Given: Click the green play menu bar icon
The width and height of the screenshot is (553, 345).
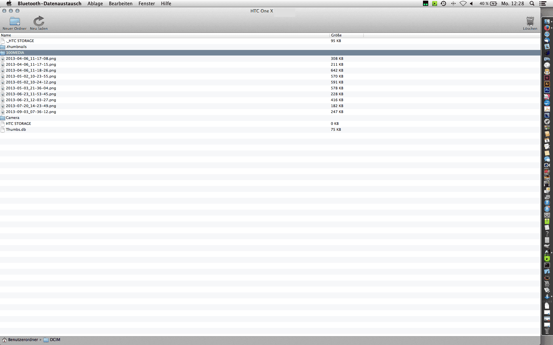Looking at the screenshot, I should [434, 4].
